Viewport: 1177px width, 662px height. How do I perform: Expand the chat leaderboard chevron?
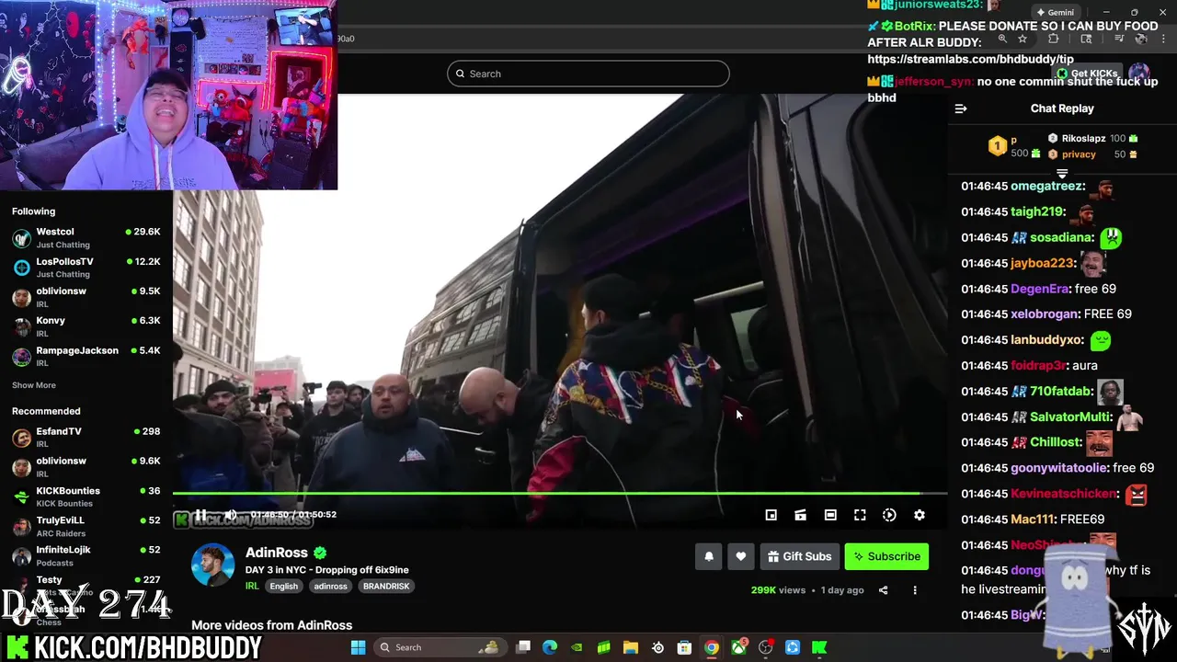pos(1062,173)
